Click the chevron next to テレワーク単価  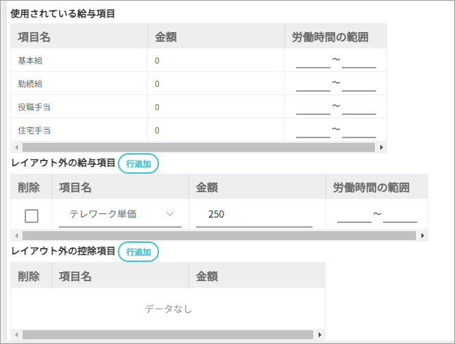[170, 214]
